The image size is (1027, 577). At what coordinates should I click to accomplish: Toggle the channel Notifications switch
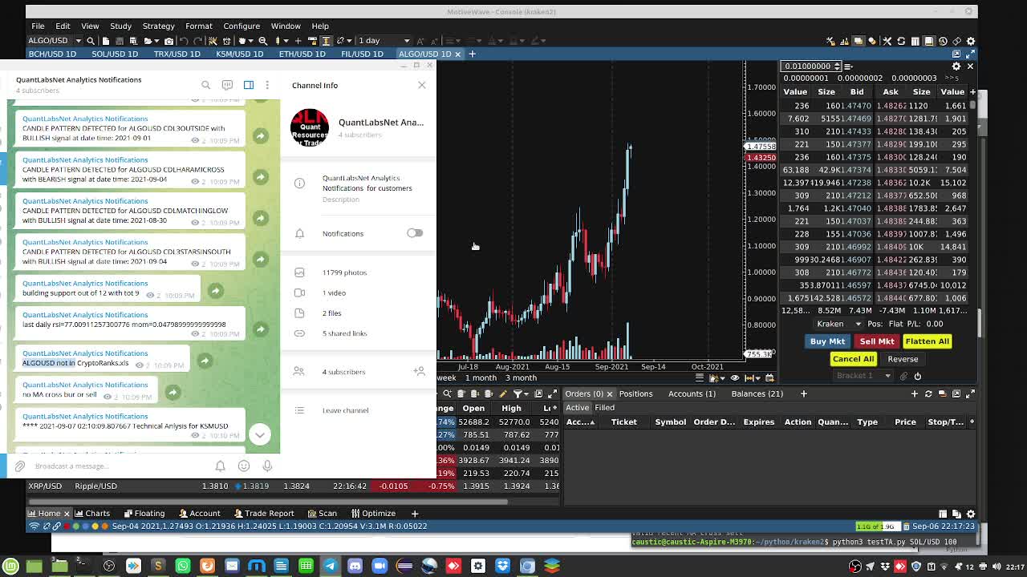point(414,233)
